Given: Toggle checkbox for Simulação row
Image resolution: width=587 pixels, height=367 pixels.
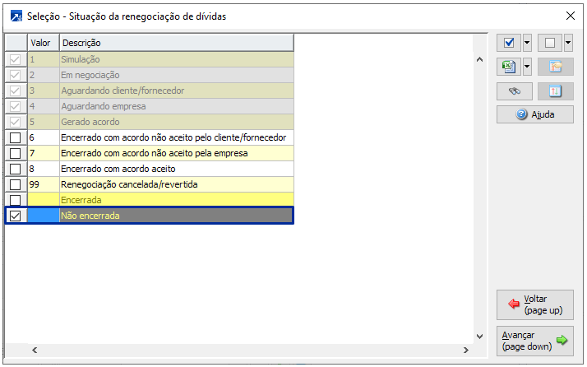Looking at the screenshot, I should [x=15, y=59].
